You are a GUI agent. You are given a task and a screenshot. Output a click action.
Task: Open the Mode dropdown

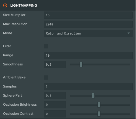pyautogui.click(x=88, y=33)
